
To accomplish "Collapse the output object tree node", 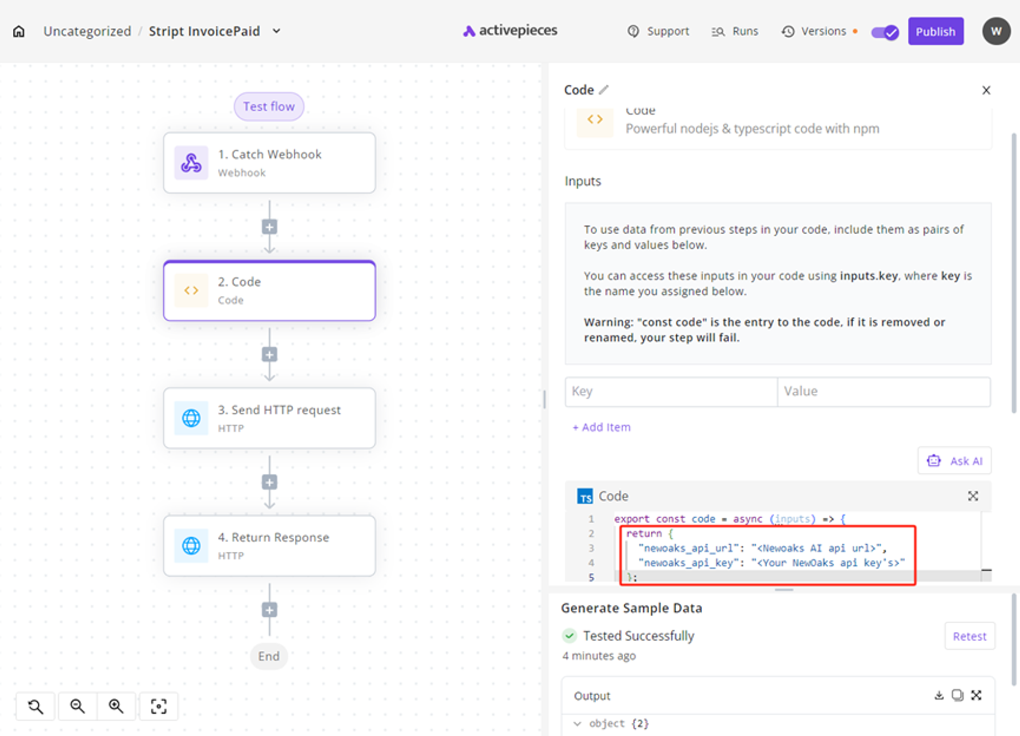I will pos(577,724).
